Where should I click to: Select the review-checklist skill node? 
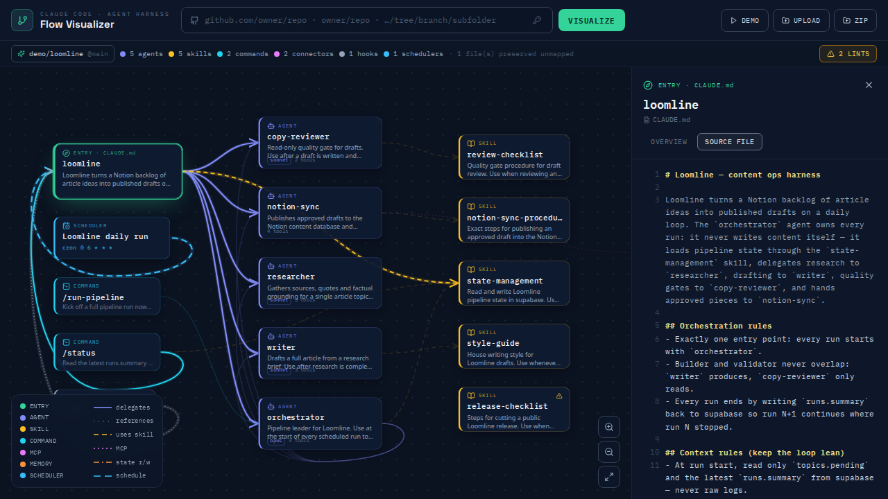pos(514,157)
